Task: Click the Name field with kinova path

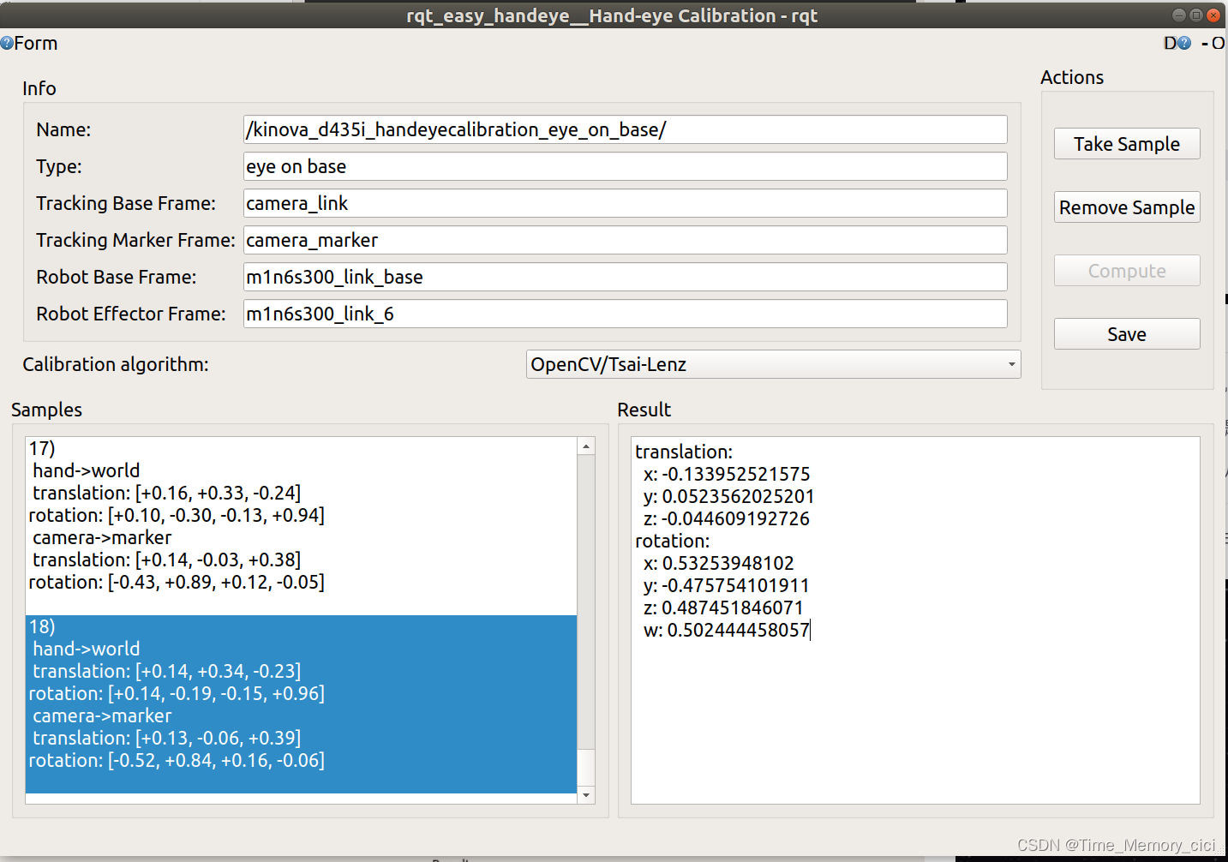Action: coord(626,129)
